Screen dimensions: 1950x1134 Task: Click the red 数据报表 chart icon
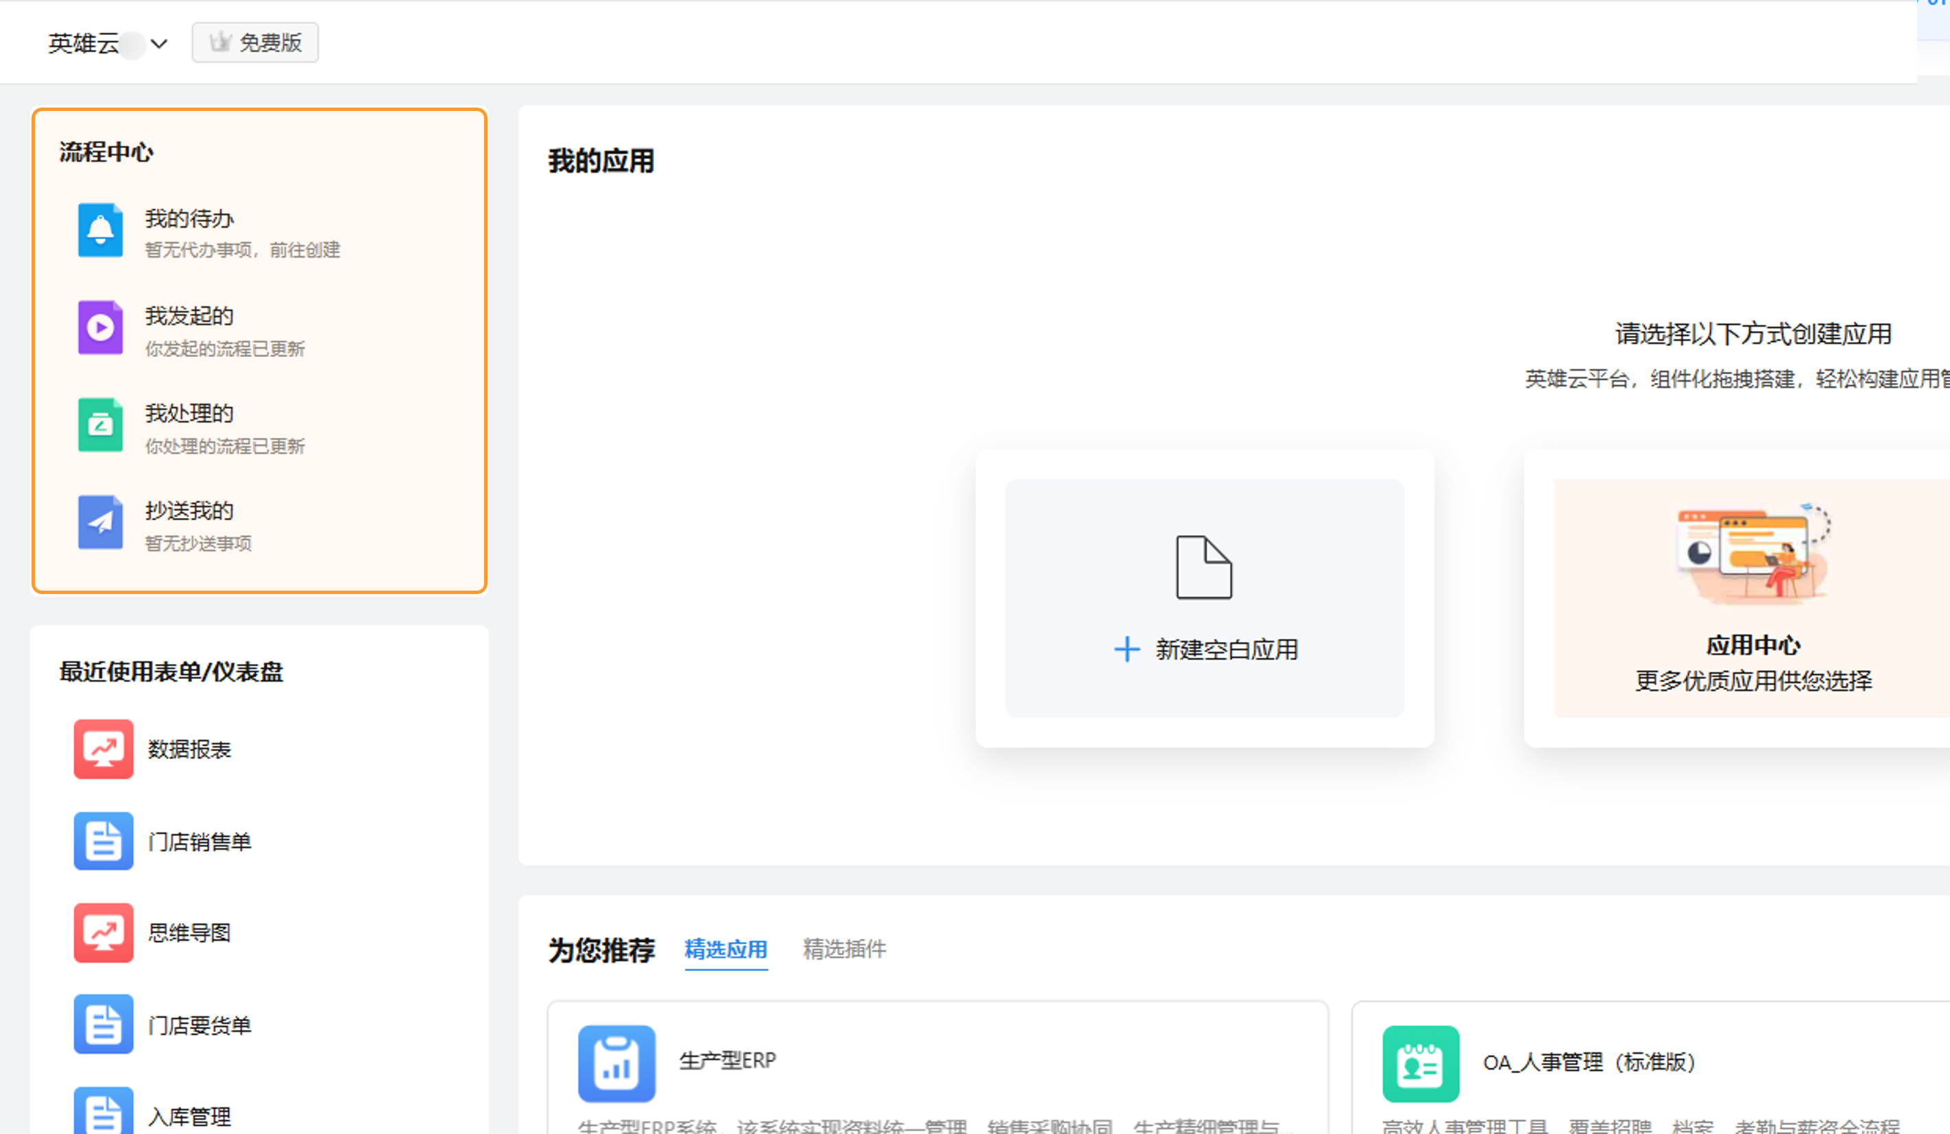click(x=103, y=749)
